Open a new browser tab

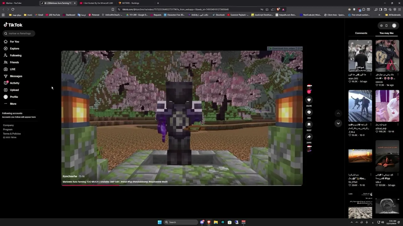158,3
